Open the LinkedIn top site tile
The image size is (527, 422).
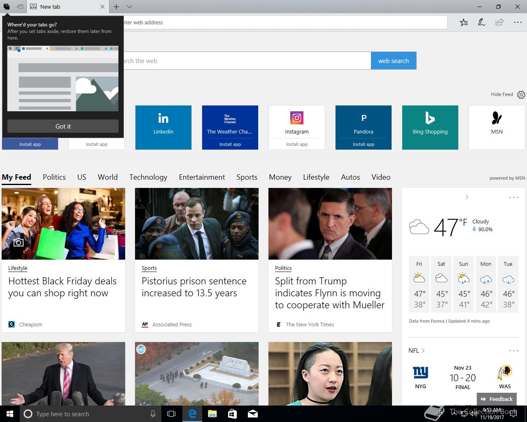coord(163,127)
